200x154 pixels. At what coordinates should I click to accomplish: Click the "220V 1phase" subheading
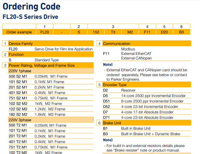(20, 71)
